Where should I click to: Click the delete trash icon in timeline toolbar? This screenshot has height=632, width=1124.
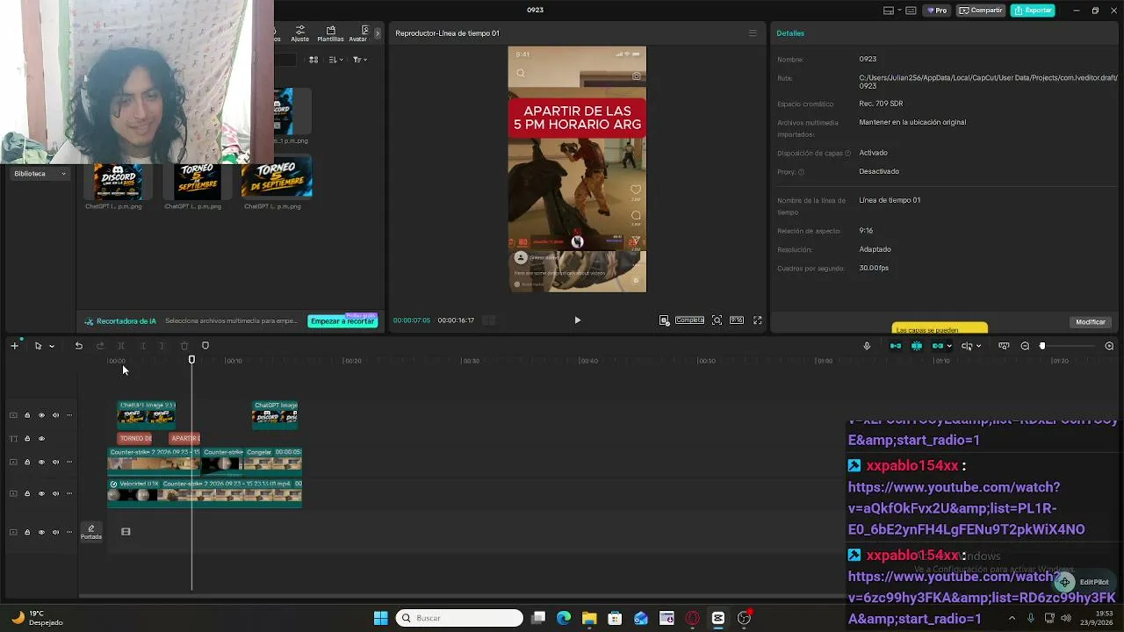[x=184, y=346]
